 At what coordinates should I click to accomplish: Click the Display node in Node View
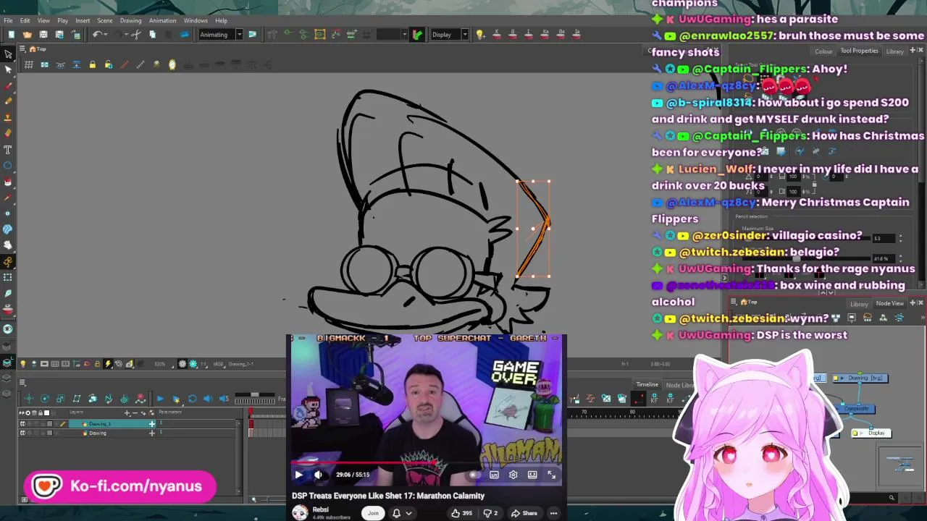873,433
